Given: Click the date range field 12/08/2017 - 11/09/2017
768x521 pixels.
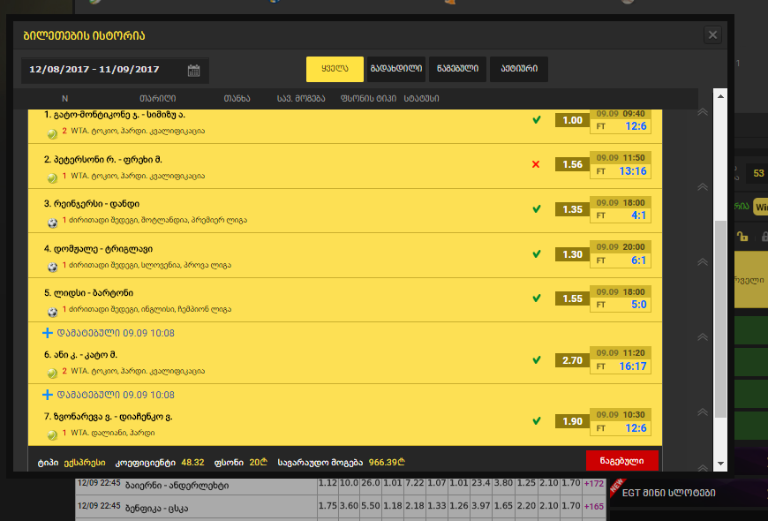Looking at the screenshot, I should click(x=115, y=70).
